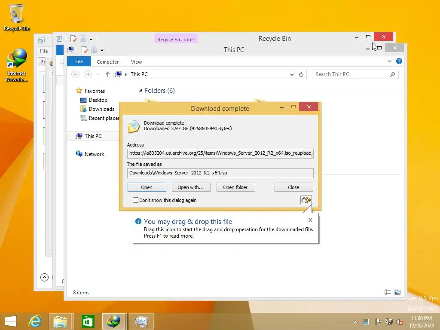Click This PC breadcrumb in address bar
440x330 pixels.
point(139,74)
